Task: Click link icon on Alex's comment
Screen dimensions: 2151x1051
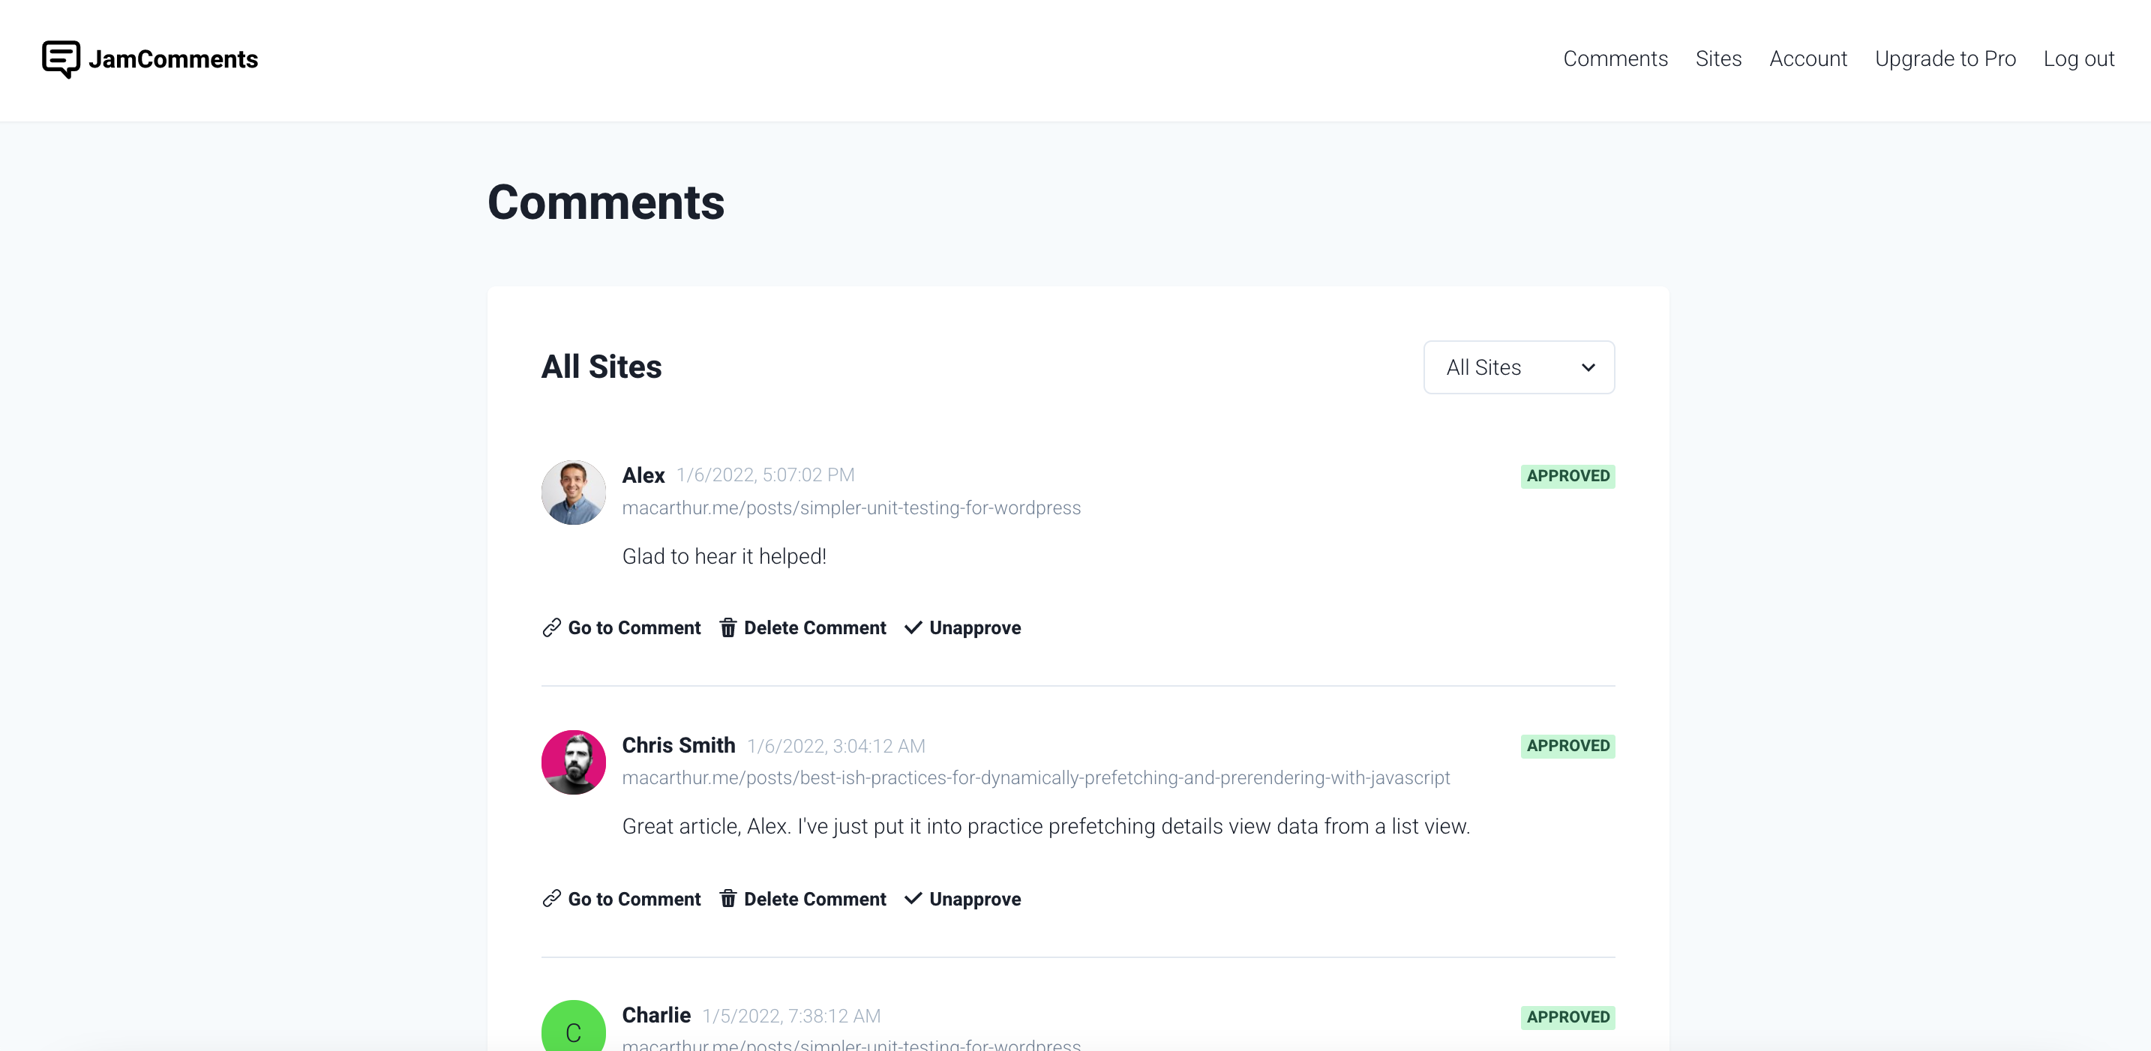Action: (551, 627)
